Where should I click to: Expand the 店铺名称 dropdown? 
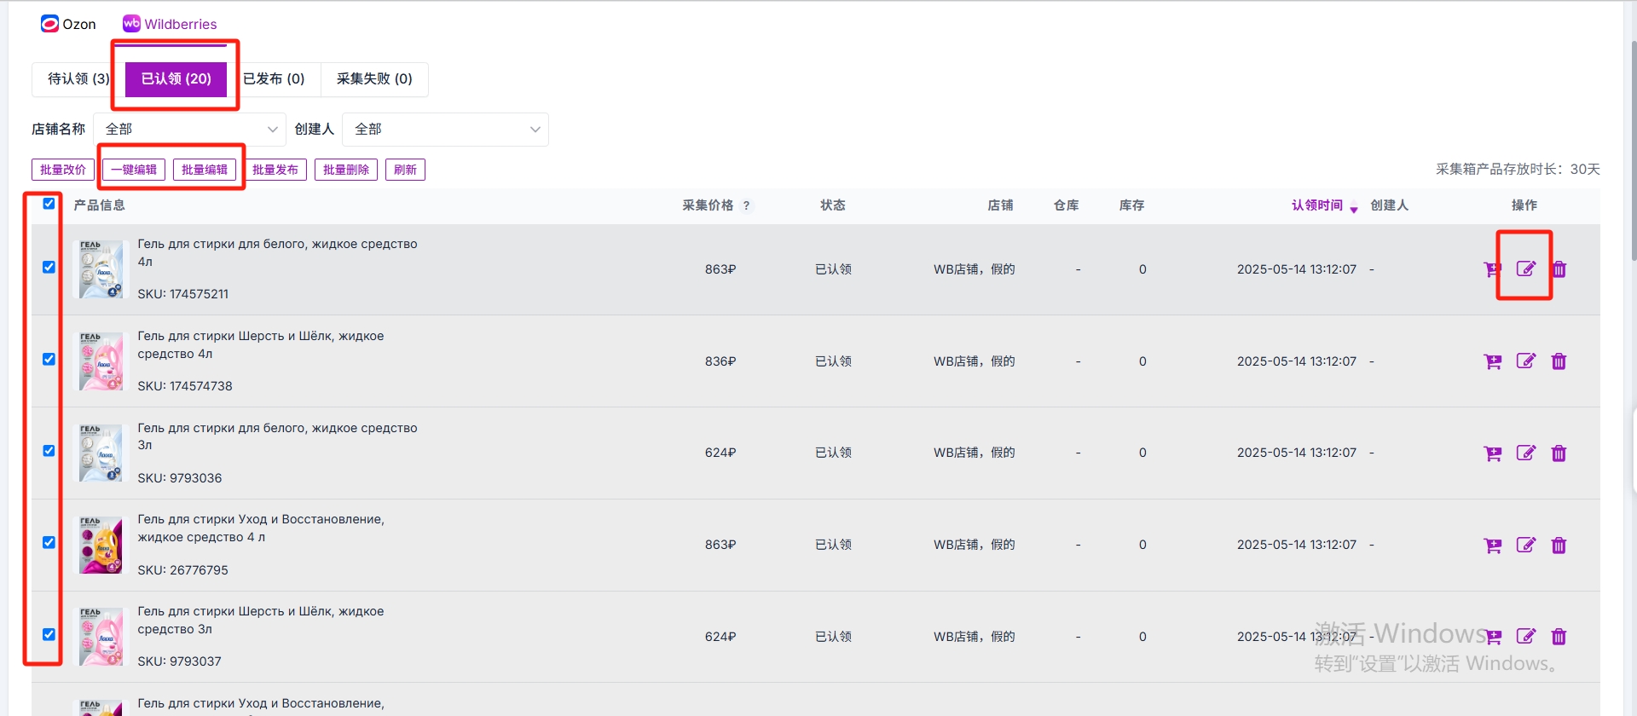pyautogui.click(x=189, y=129)
